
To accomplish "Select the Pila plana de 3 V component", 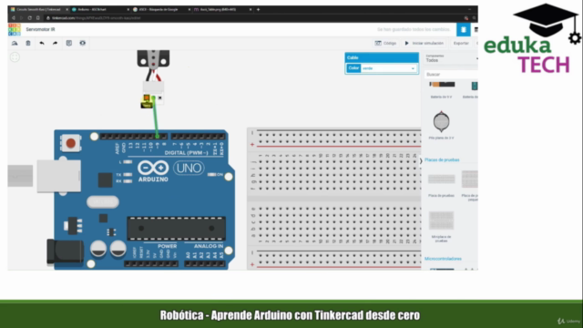I will (441, 125).
